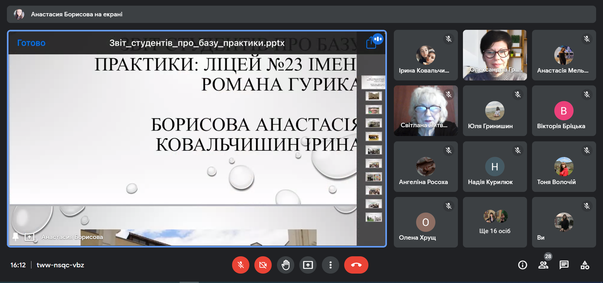The width and height of the screenshot is (603, 283).
Task: Open the chat messages panel
Action: tap(564, 265)
